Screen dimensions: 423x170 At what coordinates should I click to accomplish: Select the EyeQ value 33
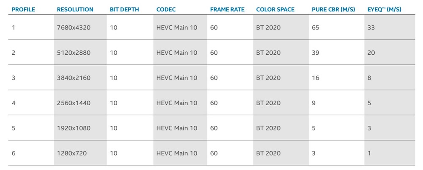pyautogui.click(x=371, y=27)
